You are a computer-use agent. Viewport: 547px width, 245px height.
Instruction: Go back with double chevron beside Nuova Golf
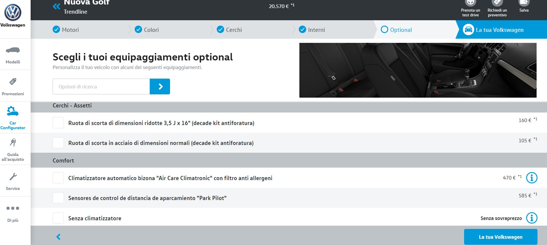pos(56,6)
